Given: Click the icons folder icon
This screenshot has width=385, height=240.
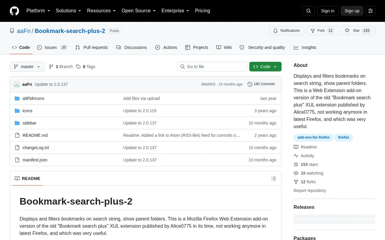Looking at the screenshot, I should pos(17,111).
